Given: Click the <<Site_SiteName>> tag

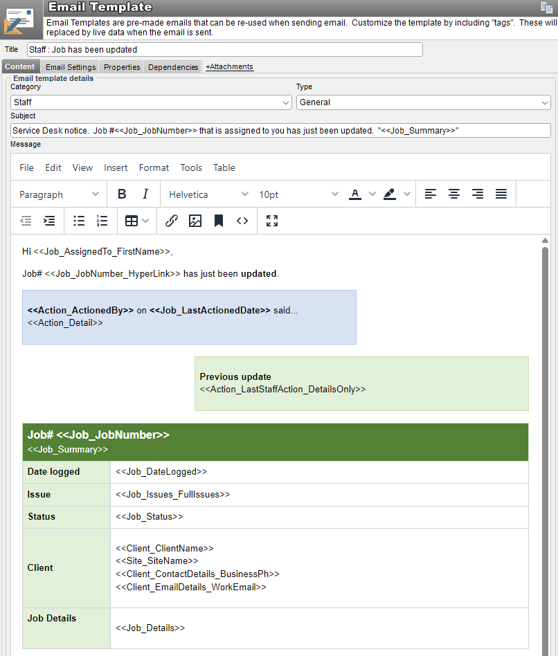Looking at the screenshot, I should click(x=157, y=561).
